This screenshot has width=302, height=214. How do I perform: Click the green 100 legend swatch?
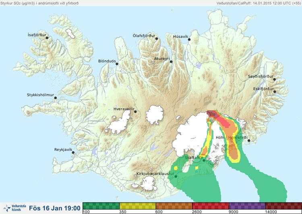[x=101, y=206]
